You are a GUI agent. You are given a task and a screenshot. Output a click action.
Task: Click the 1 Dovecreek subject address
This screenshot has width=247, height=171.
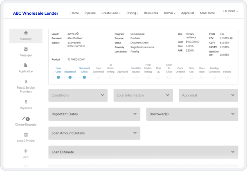coord(76,44)
